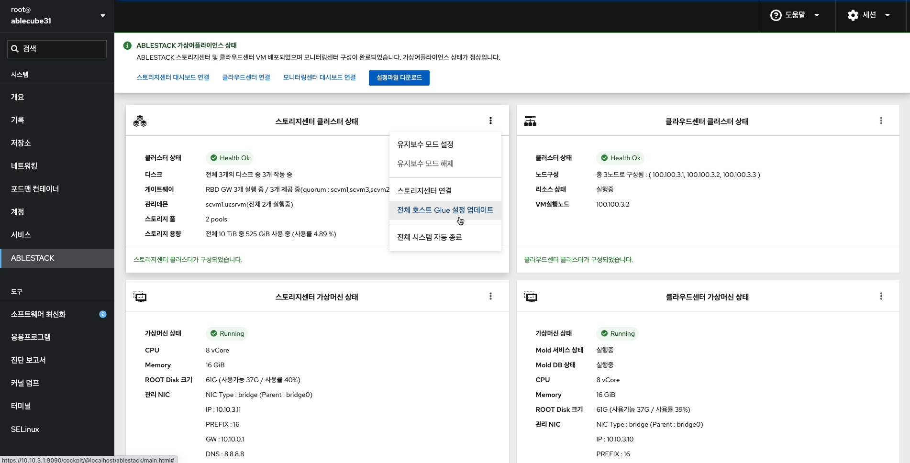Click the software update info badge
Viewport: 910px width, 463px height.
[103, 314]
